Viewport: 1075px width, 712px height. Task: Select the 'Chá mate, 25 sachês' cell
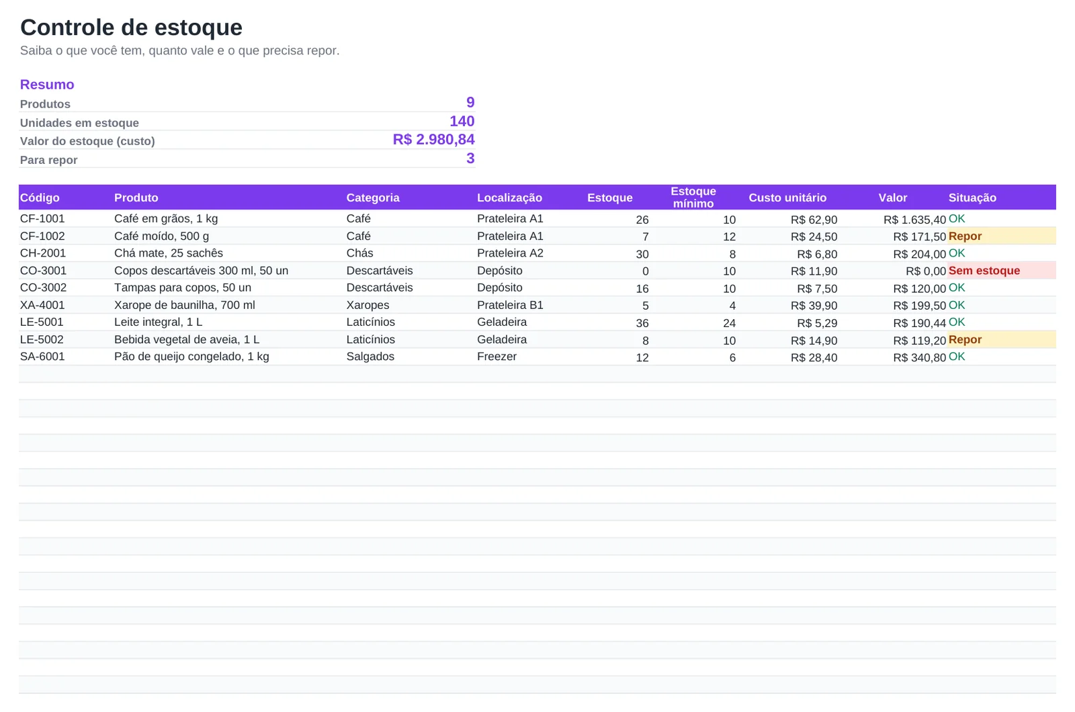[169, 253]
